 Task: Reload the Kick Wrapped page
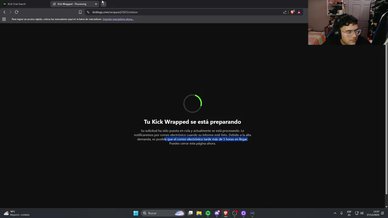click(x=16, y=12)
